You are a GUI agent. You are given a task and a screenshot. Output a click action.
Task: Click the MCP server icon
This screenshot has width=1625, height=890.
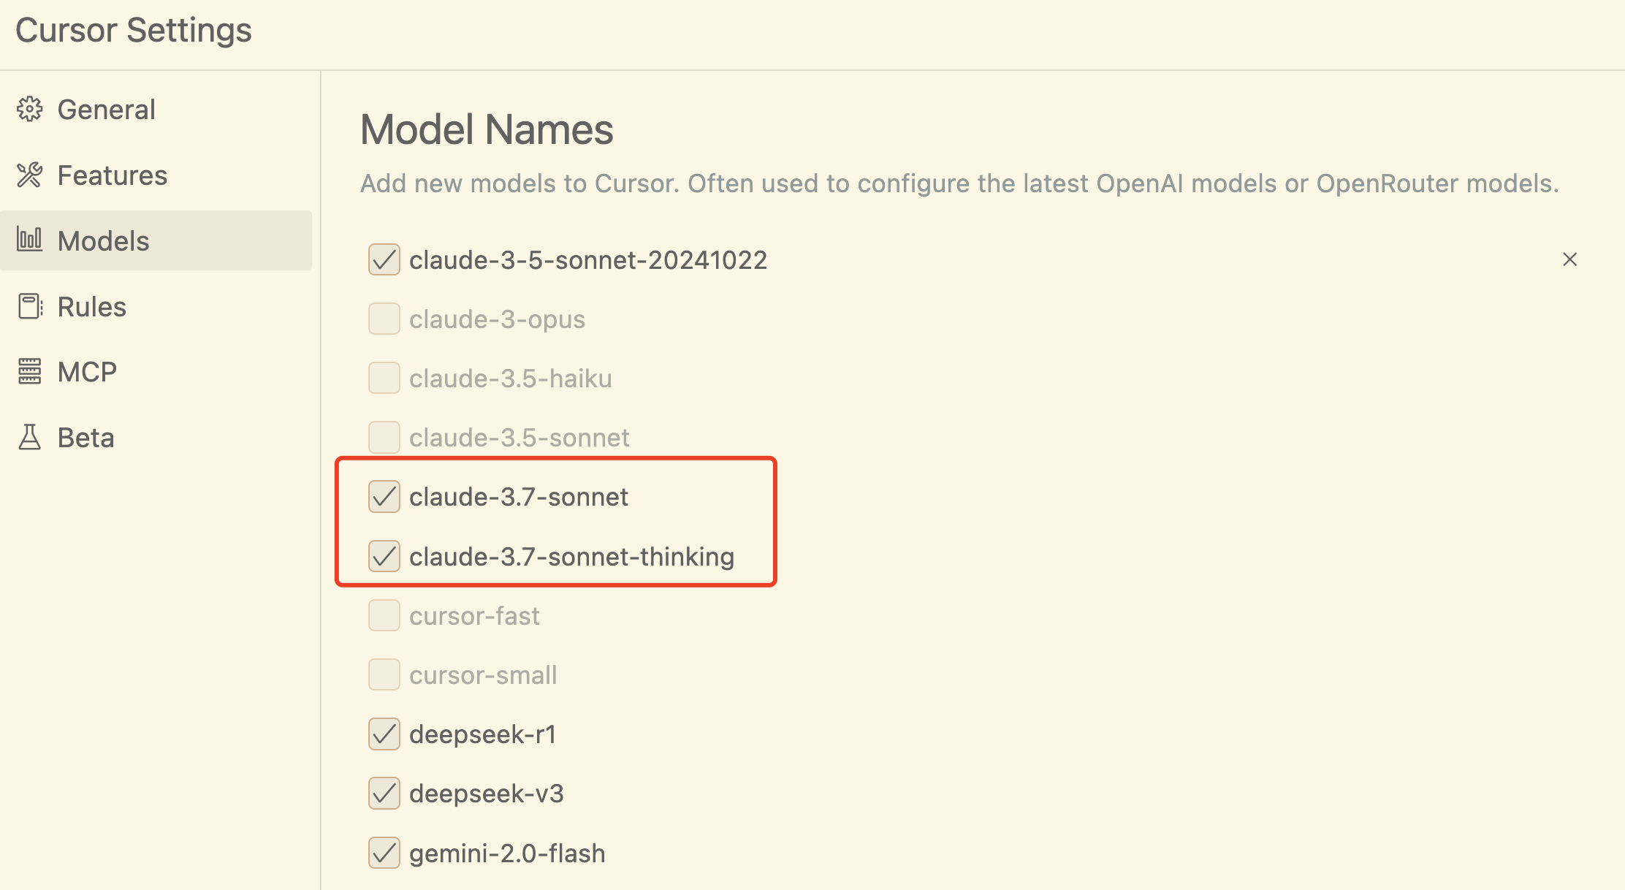30,372
